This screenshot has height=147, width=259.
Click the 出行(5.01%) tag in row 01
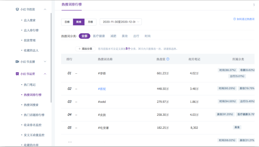point(237,76)
